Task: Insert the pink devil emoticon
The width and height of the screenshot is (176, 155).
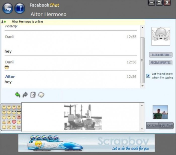Action: click(19, 117)
